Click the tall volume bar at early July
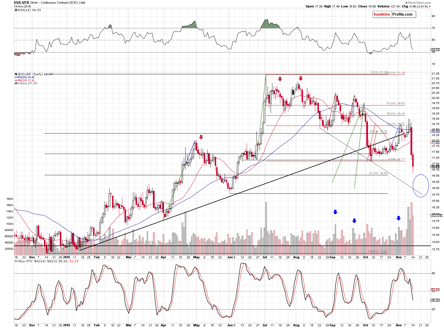This screenshot has width=444, height=328. tap(266, 228)
